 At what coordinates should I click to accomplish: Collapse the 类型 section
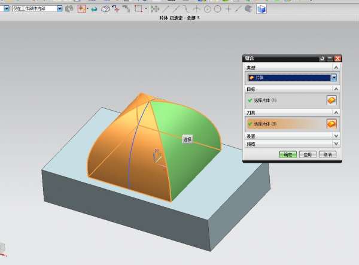click(x=336, y=68)
